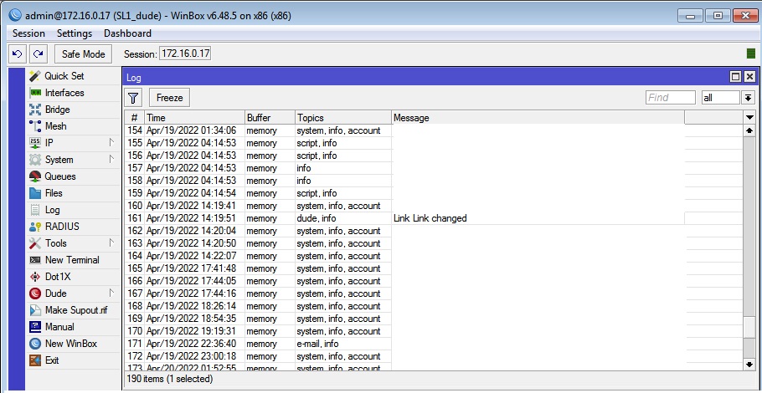Click the Undo arrow icon
Image resolution: width=762 pixels, height=393 pixels.
coord(17,54)
